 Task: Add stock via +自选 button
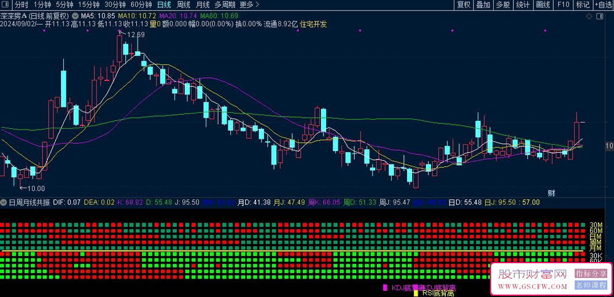[604, 5]
